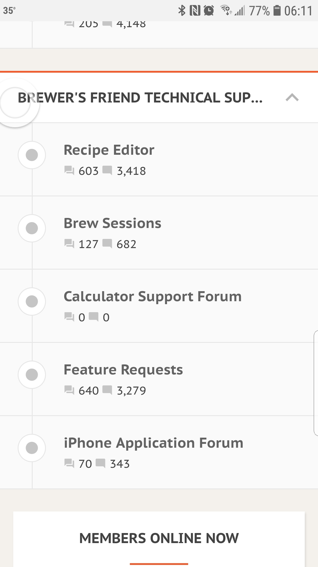
Task: Click the Brew Sessions status circle icon
Action: pos(32,228)
